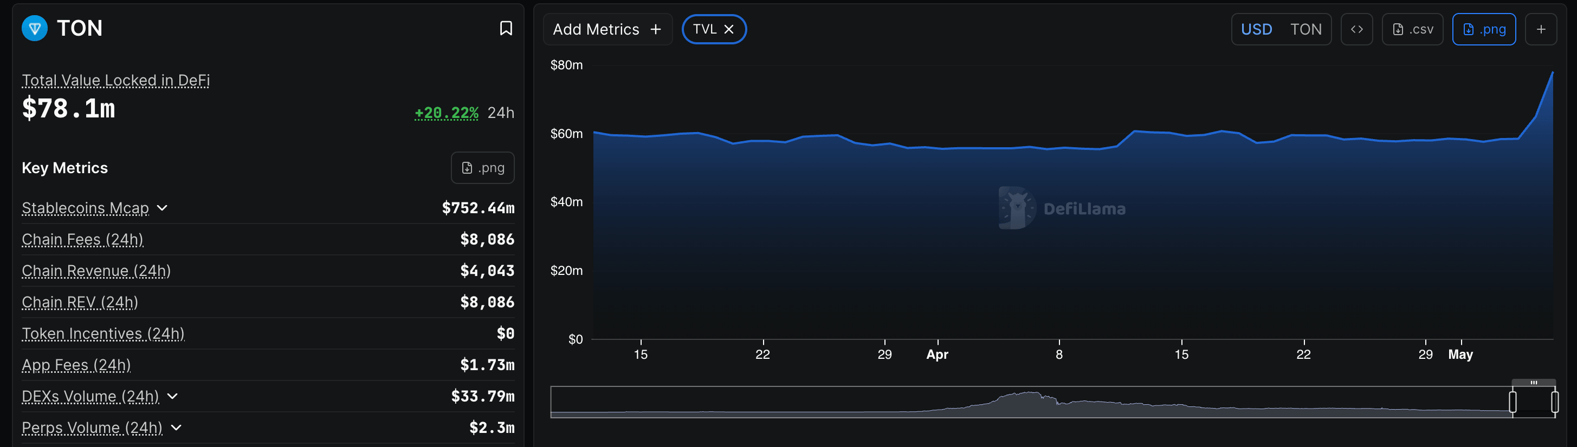
Task: Click the Total Value Locked in DeFi label
Action: click(x=116, y=80)
